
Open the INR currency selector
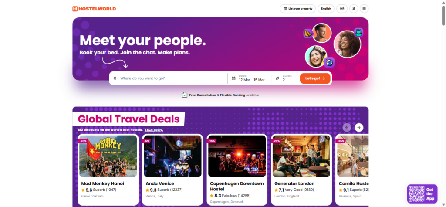[x=342, y=8]
